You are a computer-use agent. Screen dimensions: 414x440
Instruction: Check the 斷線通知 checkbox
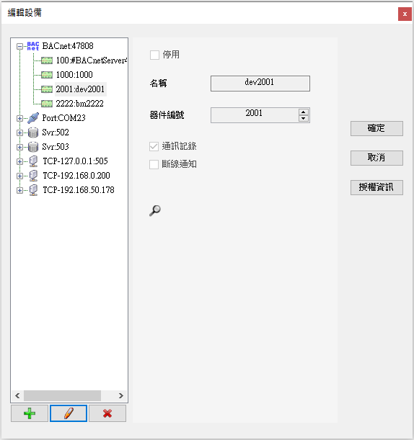(x=154, y=164)
